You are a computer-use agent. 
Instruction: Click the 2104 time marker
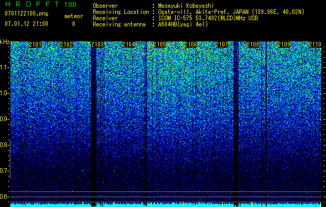tap(129, 45)
